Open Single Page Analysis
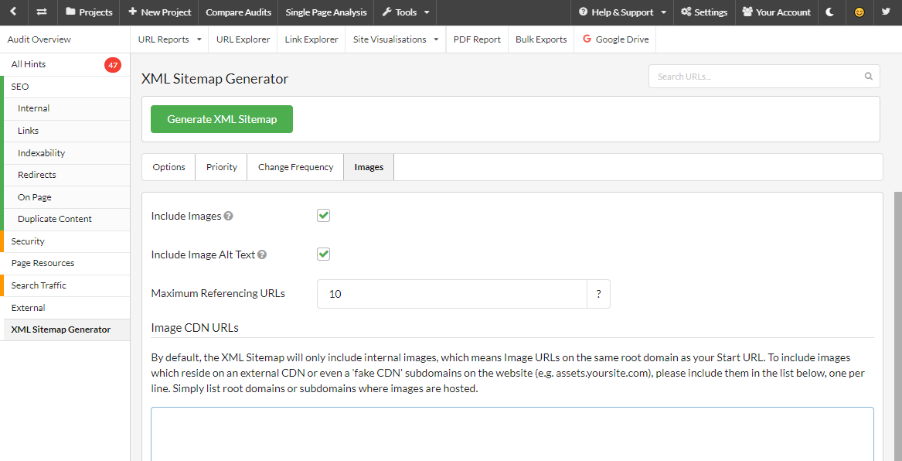The width and height of the screenshot is (902, 461). [325, 12]
